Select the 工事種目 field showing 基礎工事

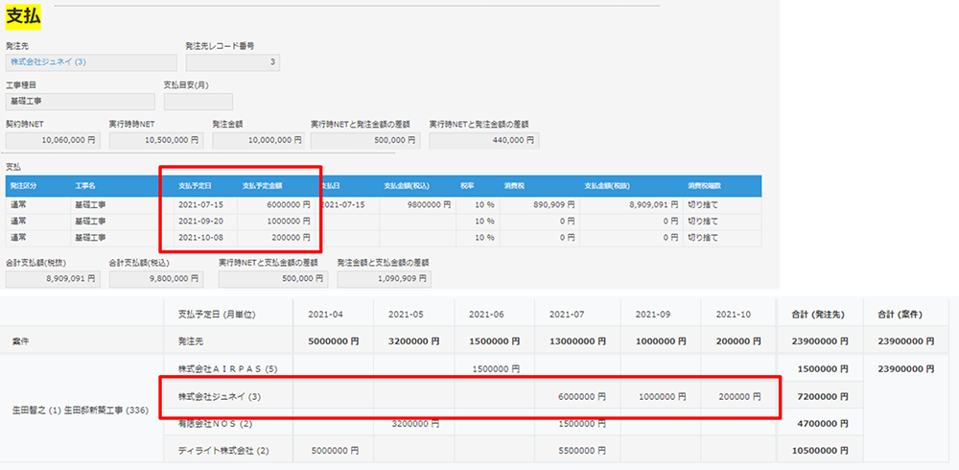(x=80, y=102)
